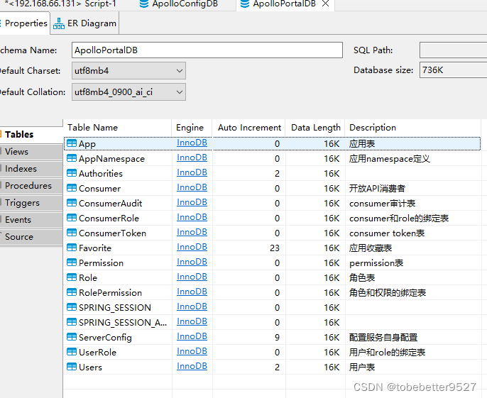The height and width of the screenshot is (398, 487).
Task: Select the Source side tab
Action: coord(31,237)
